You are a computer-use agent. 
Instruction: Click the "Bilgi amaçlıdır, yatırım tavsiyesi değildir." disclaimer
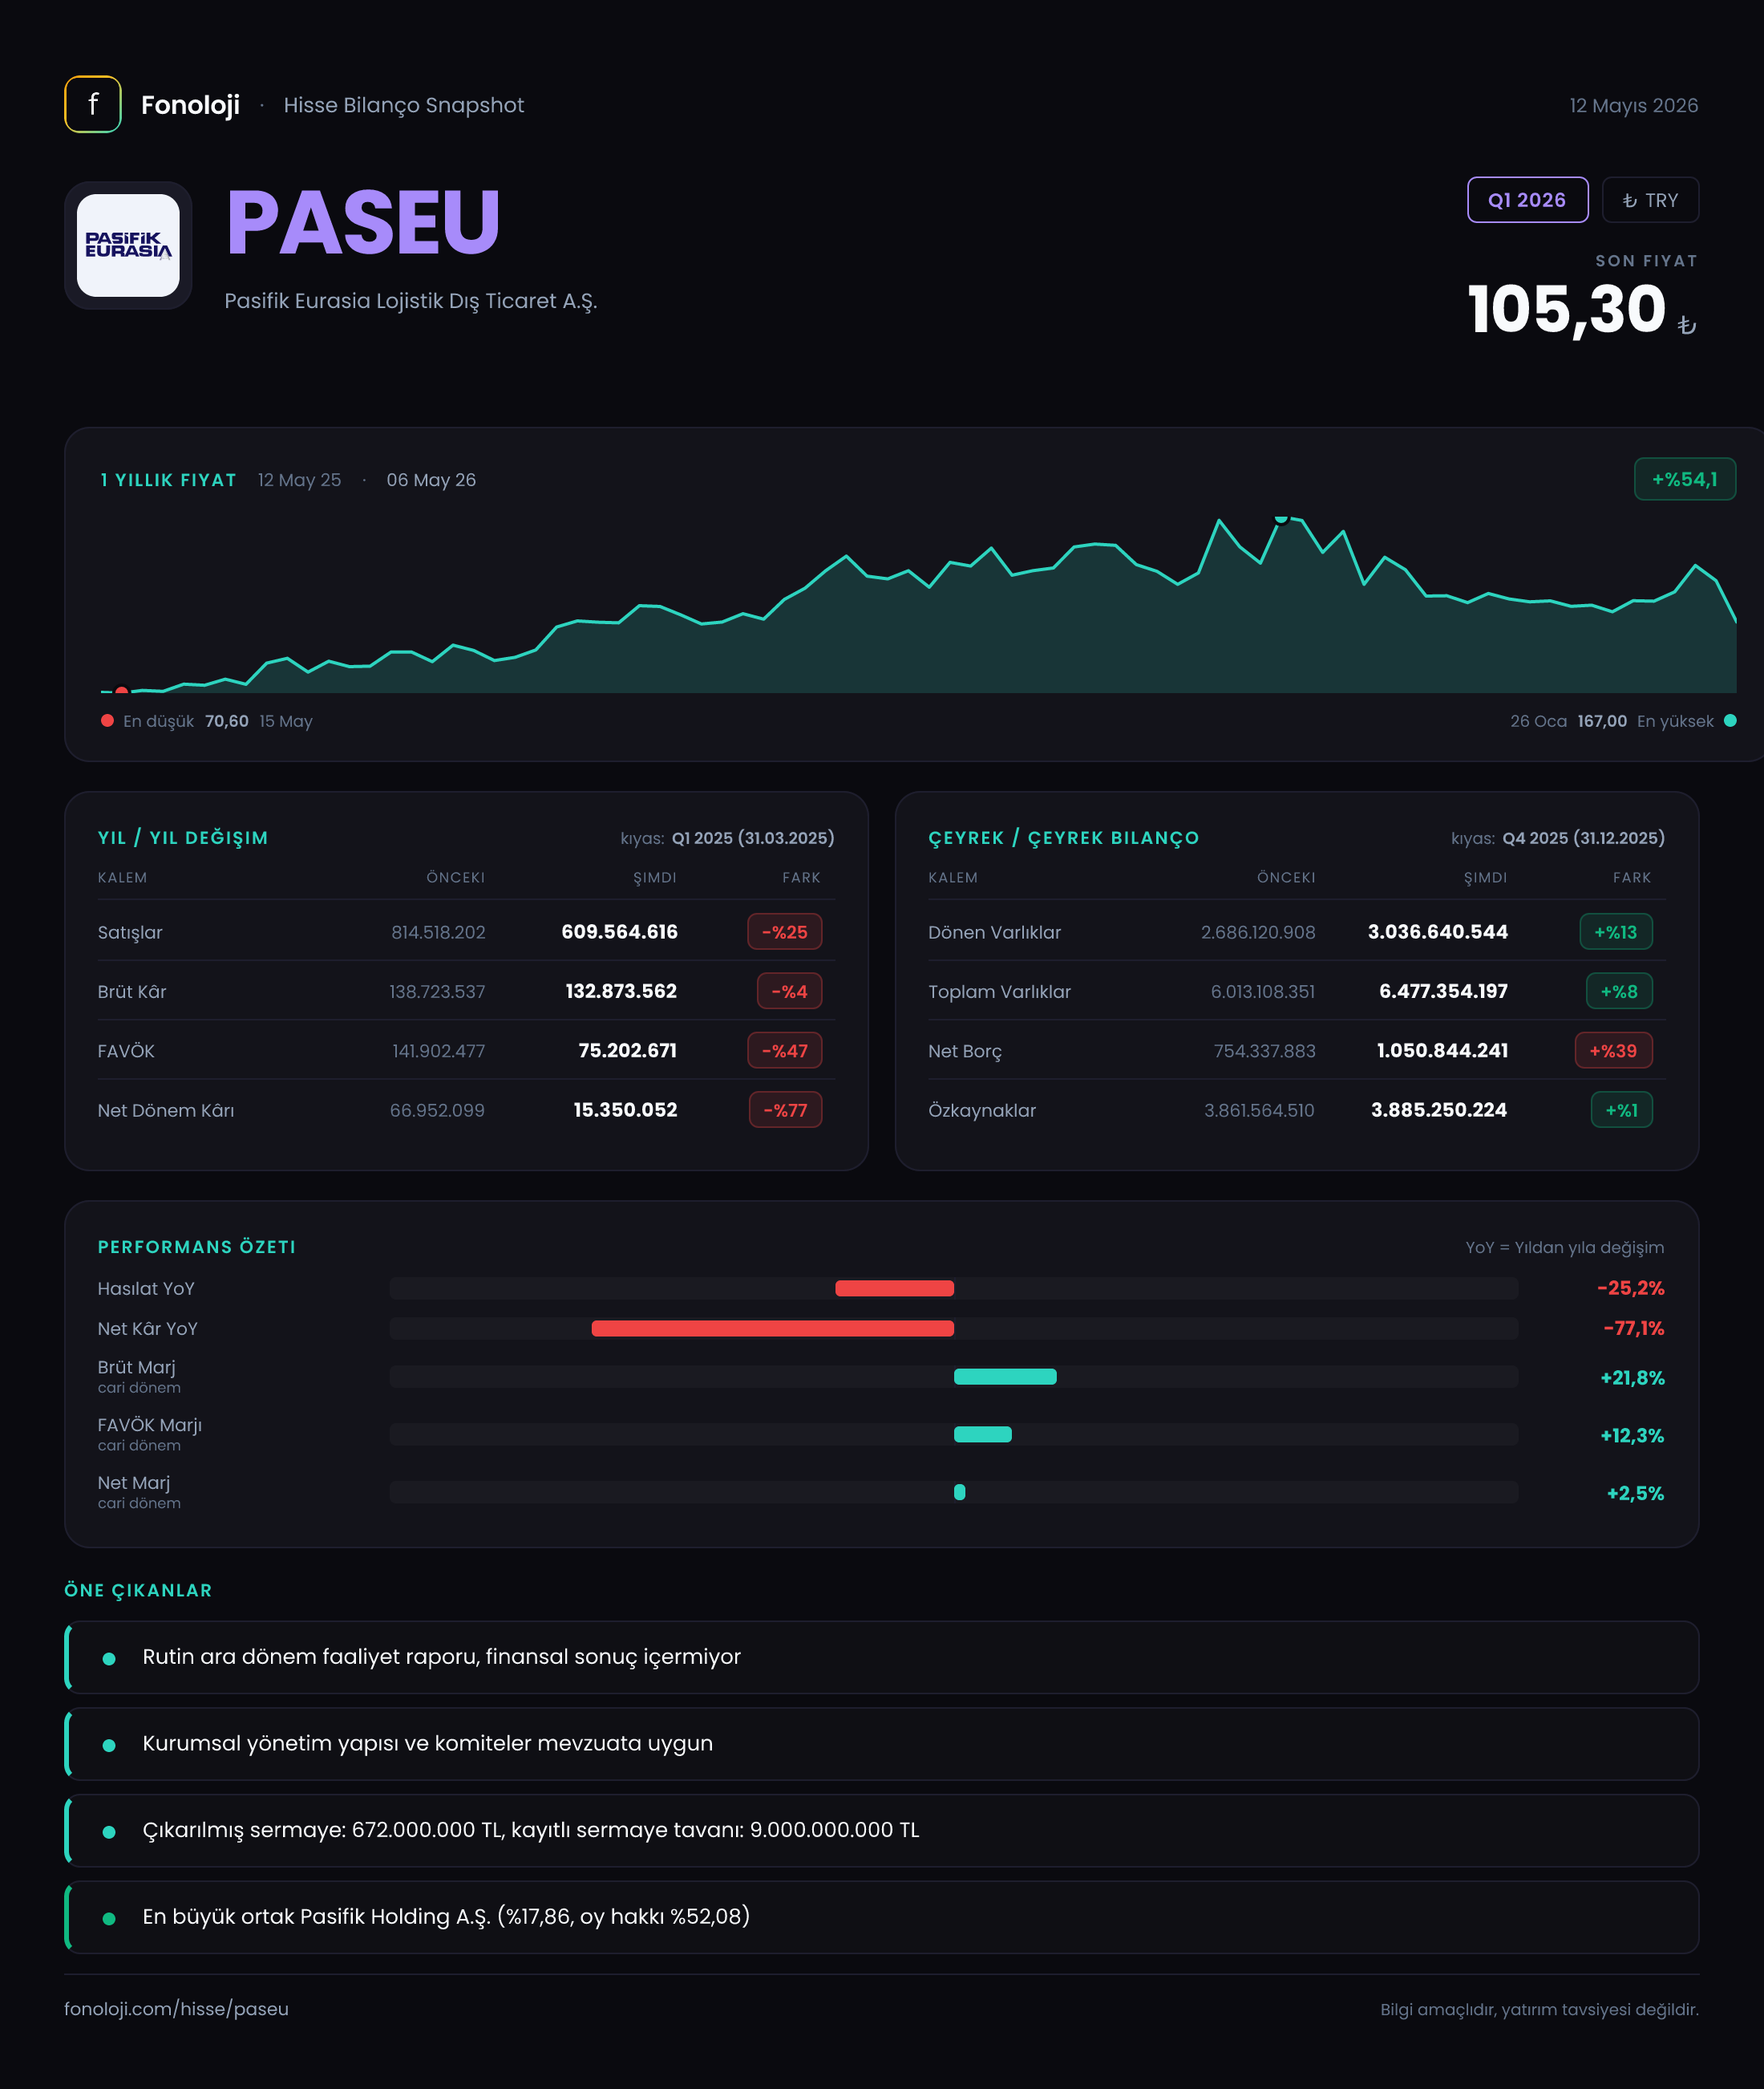pos(1539,2009)
